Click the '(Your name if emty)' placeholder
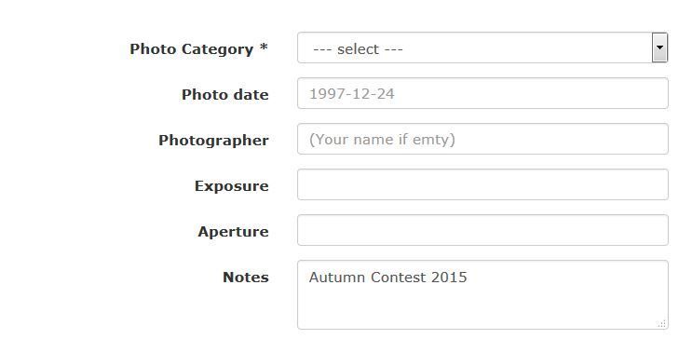 pos(382,140)
